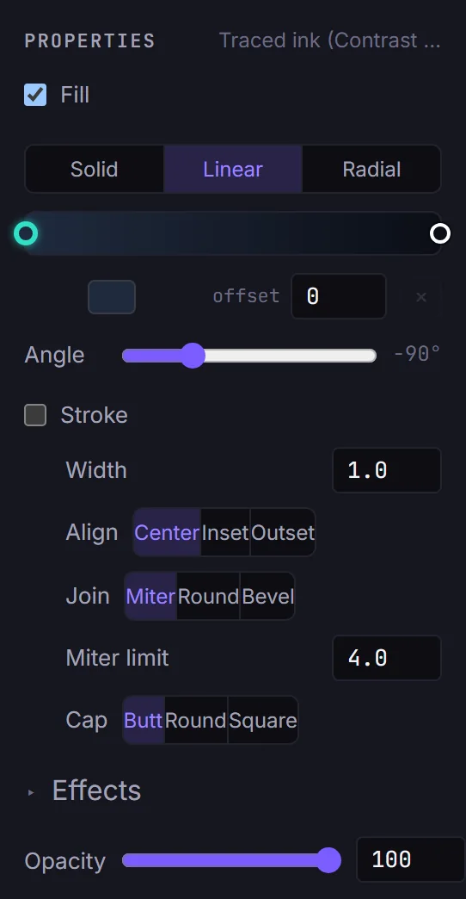Choose Bevel join style
This screenshot has width=466, height=899.
tap(268, 596)
